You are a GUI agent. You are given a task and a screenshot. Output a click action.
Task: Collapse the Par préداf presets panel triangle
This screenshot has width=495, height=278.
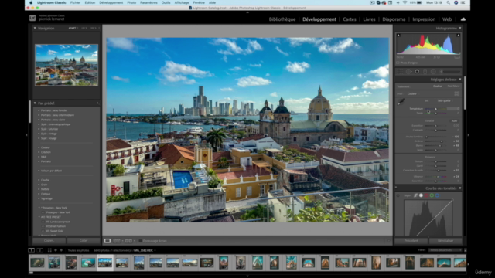point(35,103)
